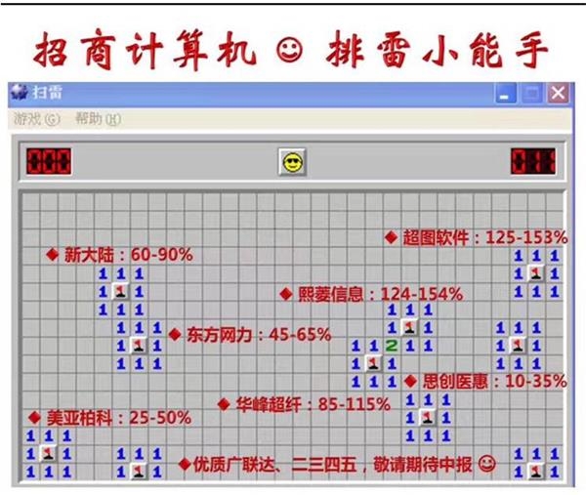586x495 pixels.
Task: Open the 帮助(H) menu
Action: [98, 119]
